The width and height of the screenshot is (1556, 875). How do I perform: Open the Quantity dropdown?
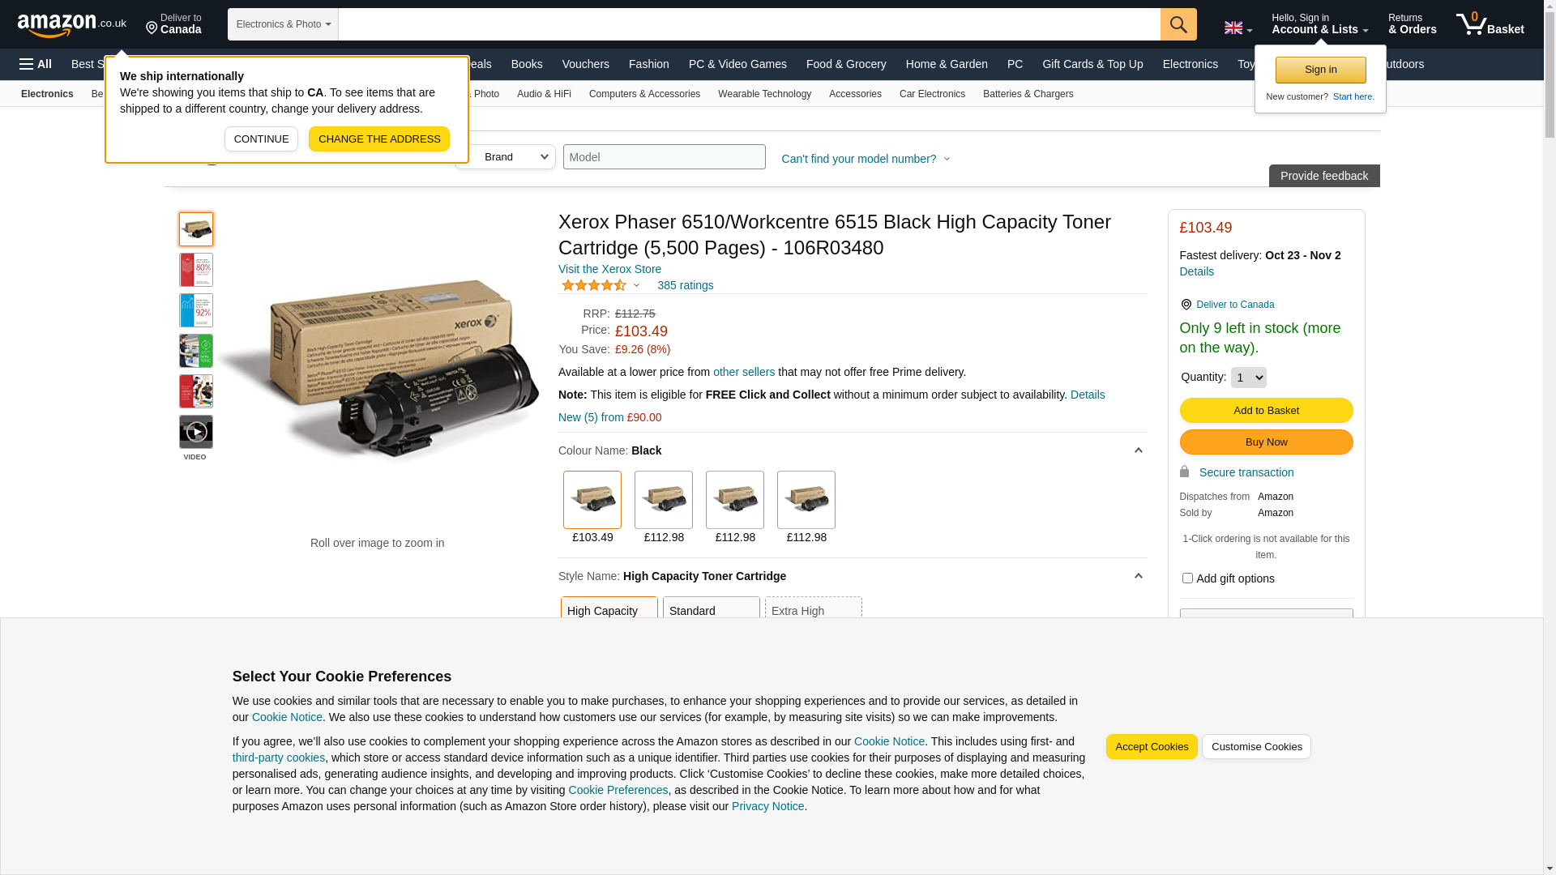pos(1248,378)
